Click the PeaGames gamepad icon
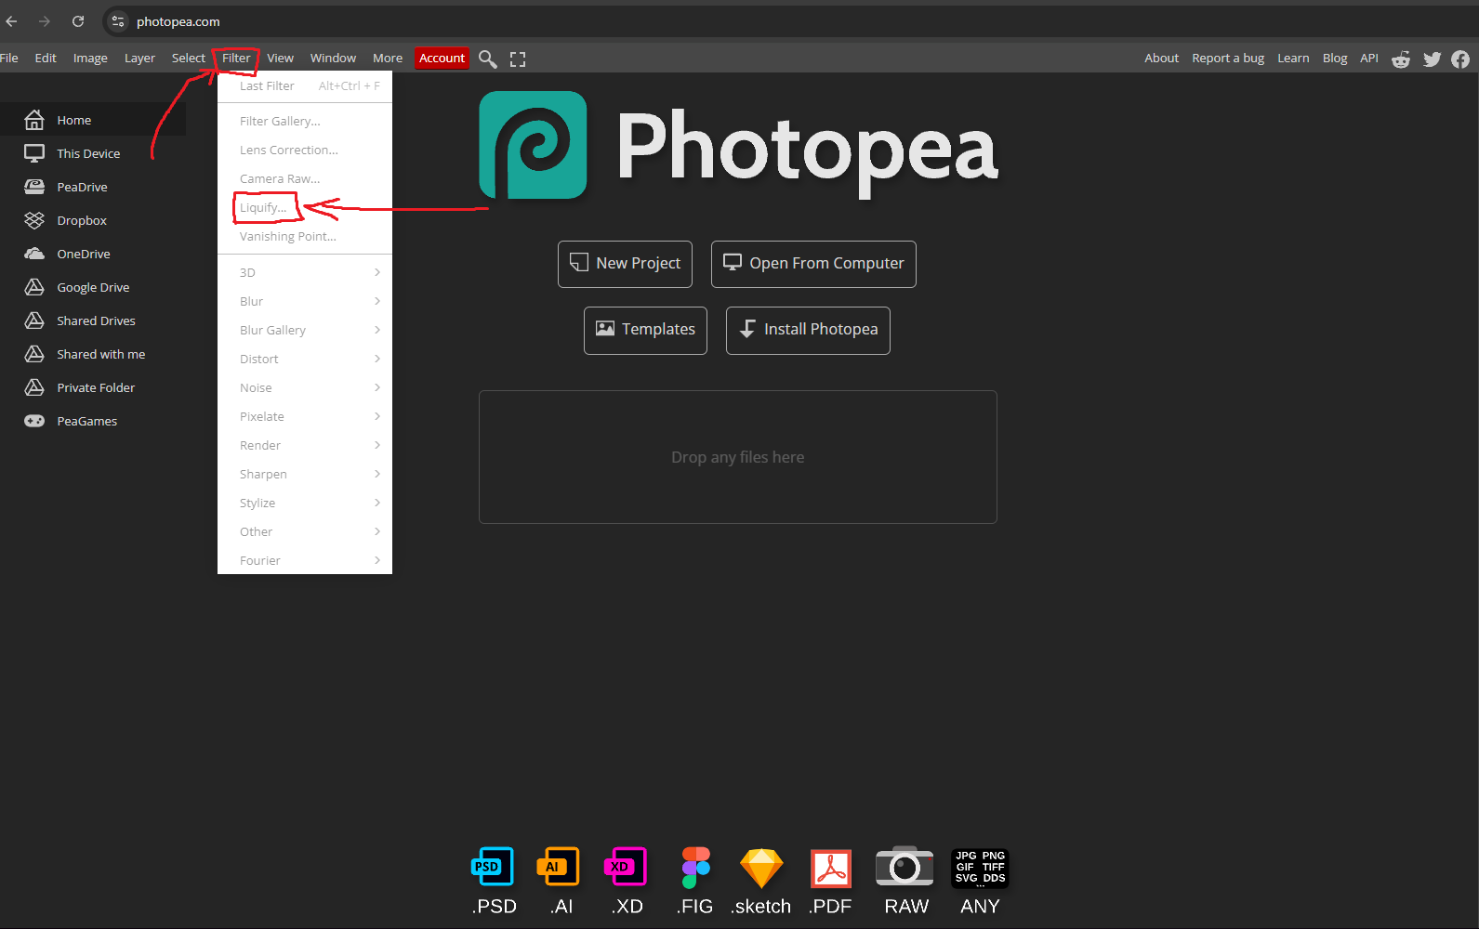 (x=34, y=421)
